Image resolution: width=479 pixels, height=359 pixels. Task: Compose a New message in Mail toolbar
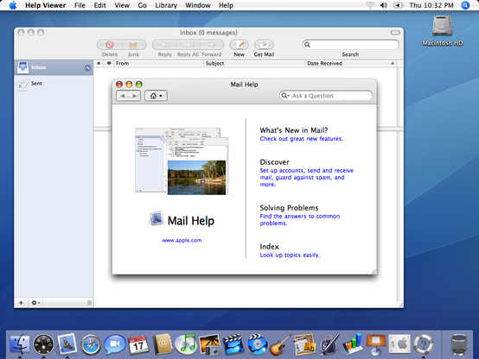tap(239, 45)
